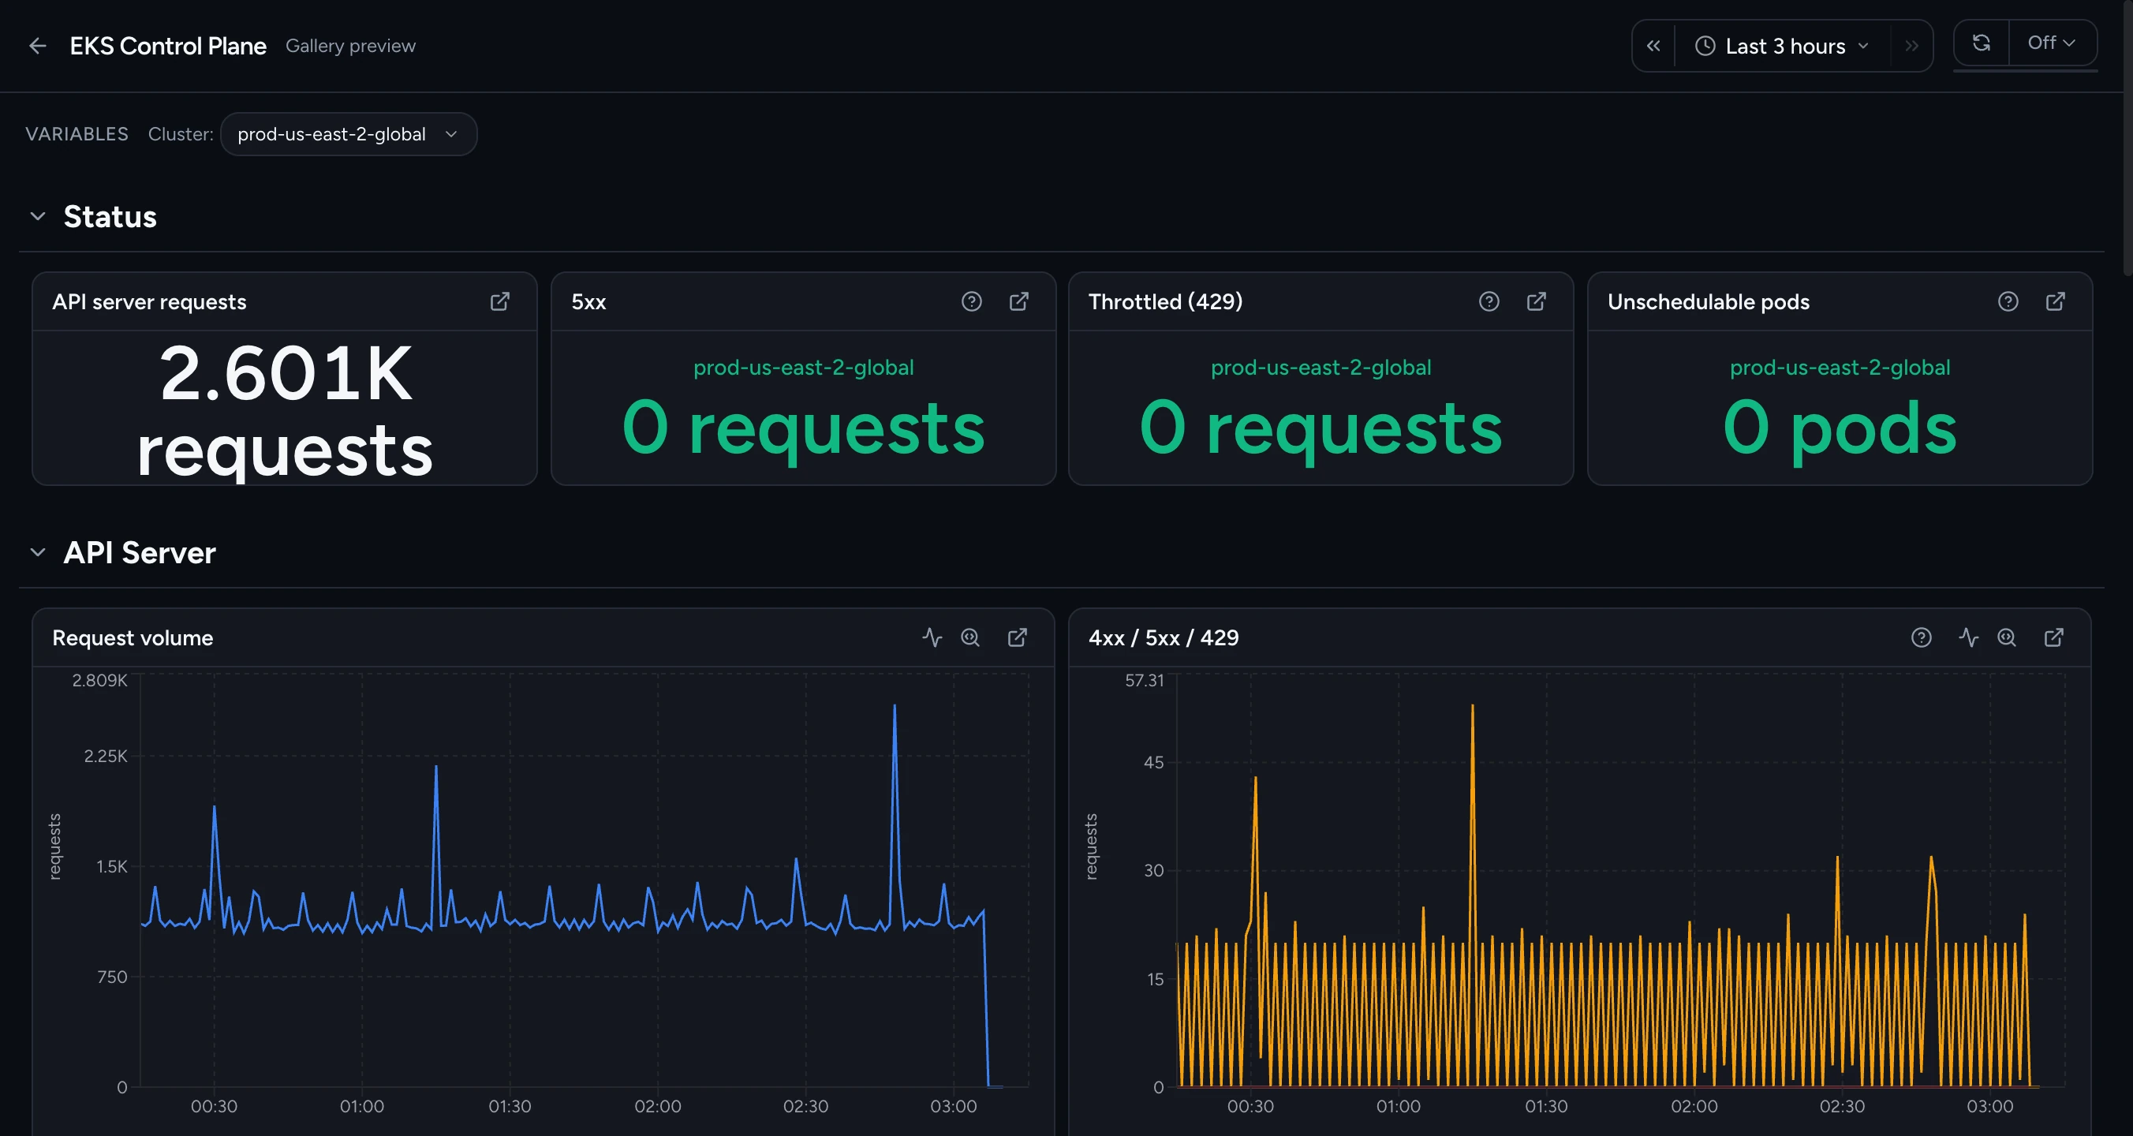The width and height of the screenshot is (2133, 1136).
Task: Click the page vertical scrollbar
Action: coord(2127,136)
